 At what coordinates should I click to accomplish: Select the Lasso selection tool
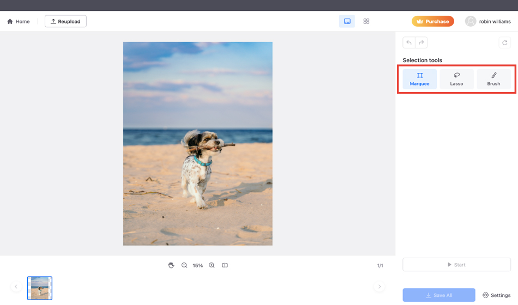[x=456, y=79]
